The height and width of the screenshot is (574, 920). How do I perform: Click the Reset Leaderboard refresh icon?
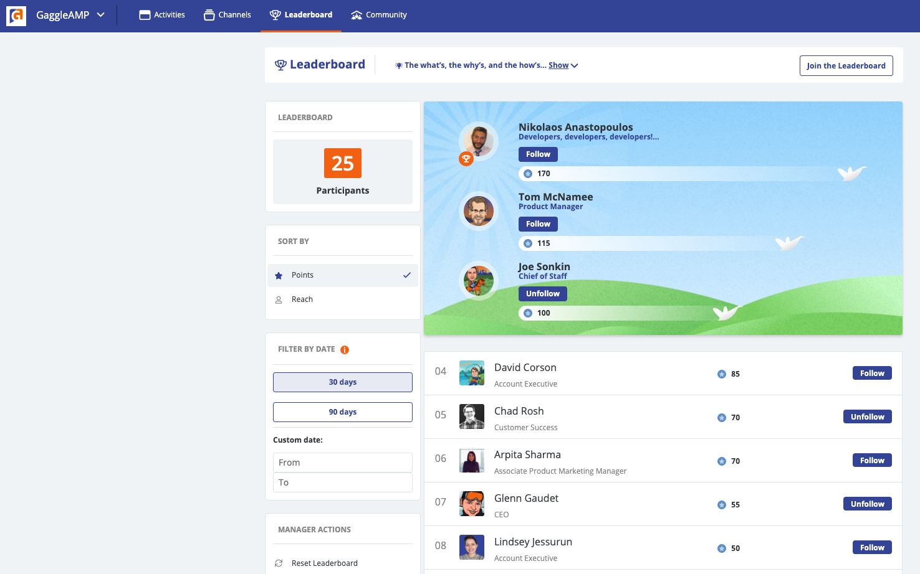point(279,563)
